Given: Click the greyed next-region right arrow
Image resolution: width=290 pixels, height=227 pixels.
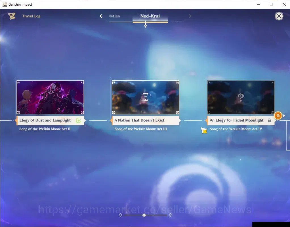Looking at the screenshot, I should point(190,16).
